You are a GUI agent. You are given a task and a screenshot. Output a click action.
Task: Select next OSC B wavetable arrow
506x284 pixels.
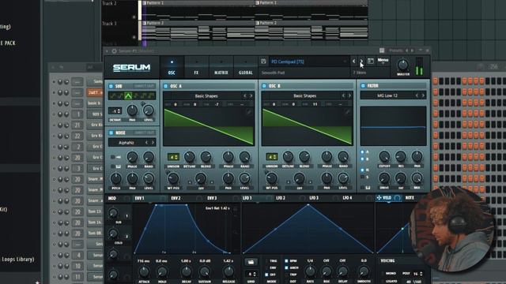point(349,95)
